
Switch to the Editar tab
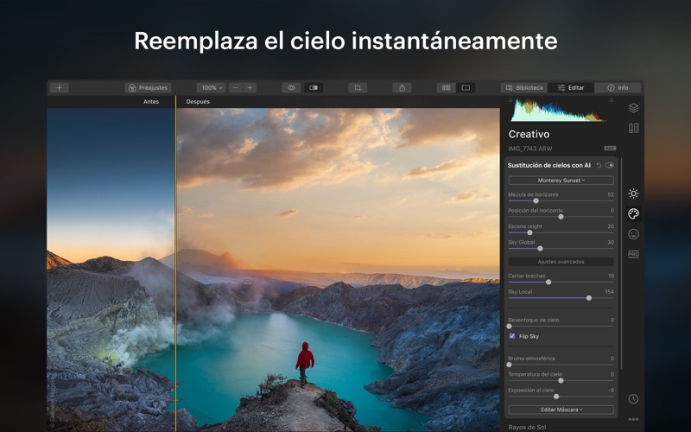[571, 88]
